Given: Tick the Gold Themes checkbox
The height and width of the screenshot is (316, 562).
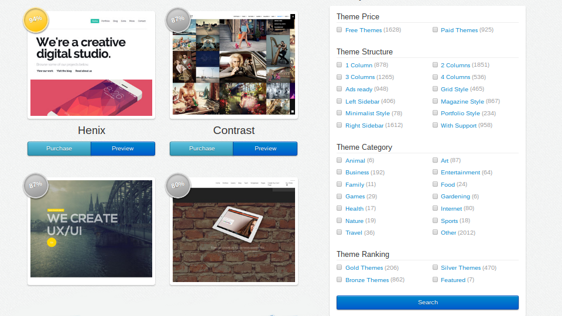Looking at the screenshot, I should pyautogui.click(x=339, y=267).
